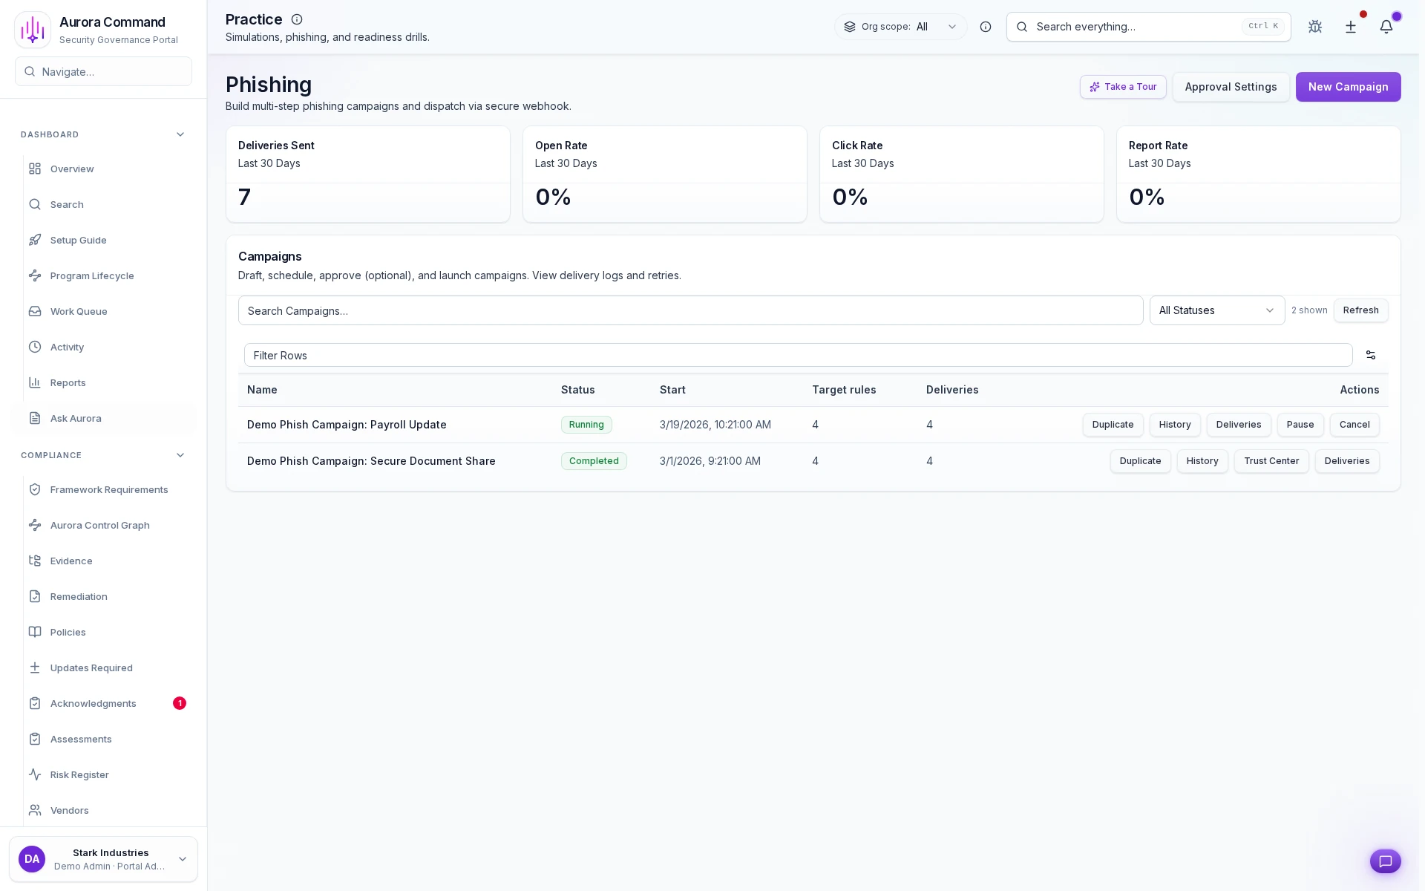This screenshot has height=891, width=1425.
Task: Open the filter settings icon beside Filter Rows
Action: click(1370, 355)
